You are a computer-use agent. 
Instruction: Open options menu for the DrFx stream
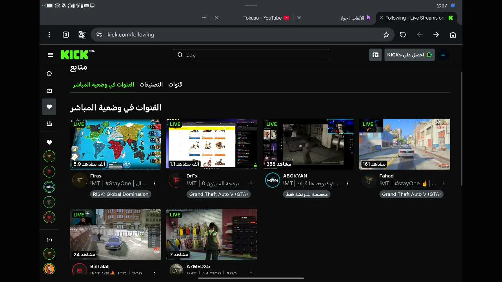(251, 183)
